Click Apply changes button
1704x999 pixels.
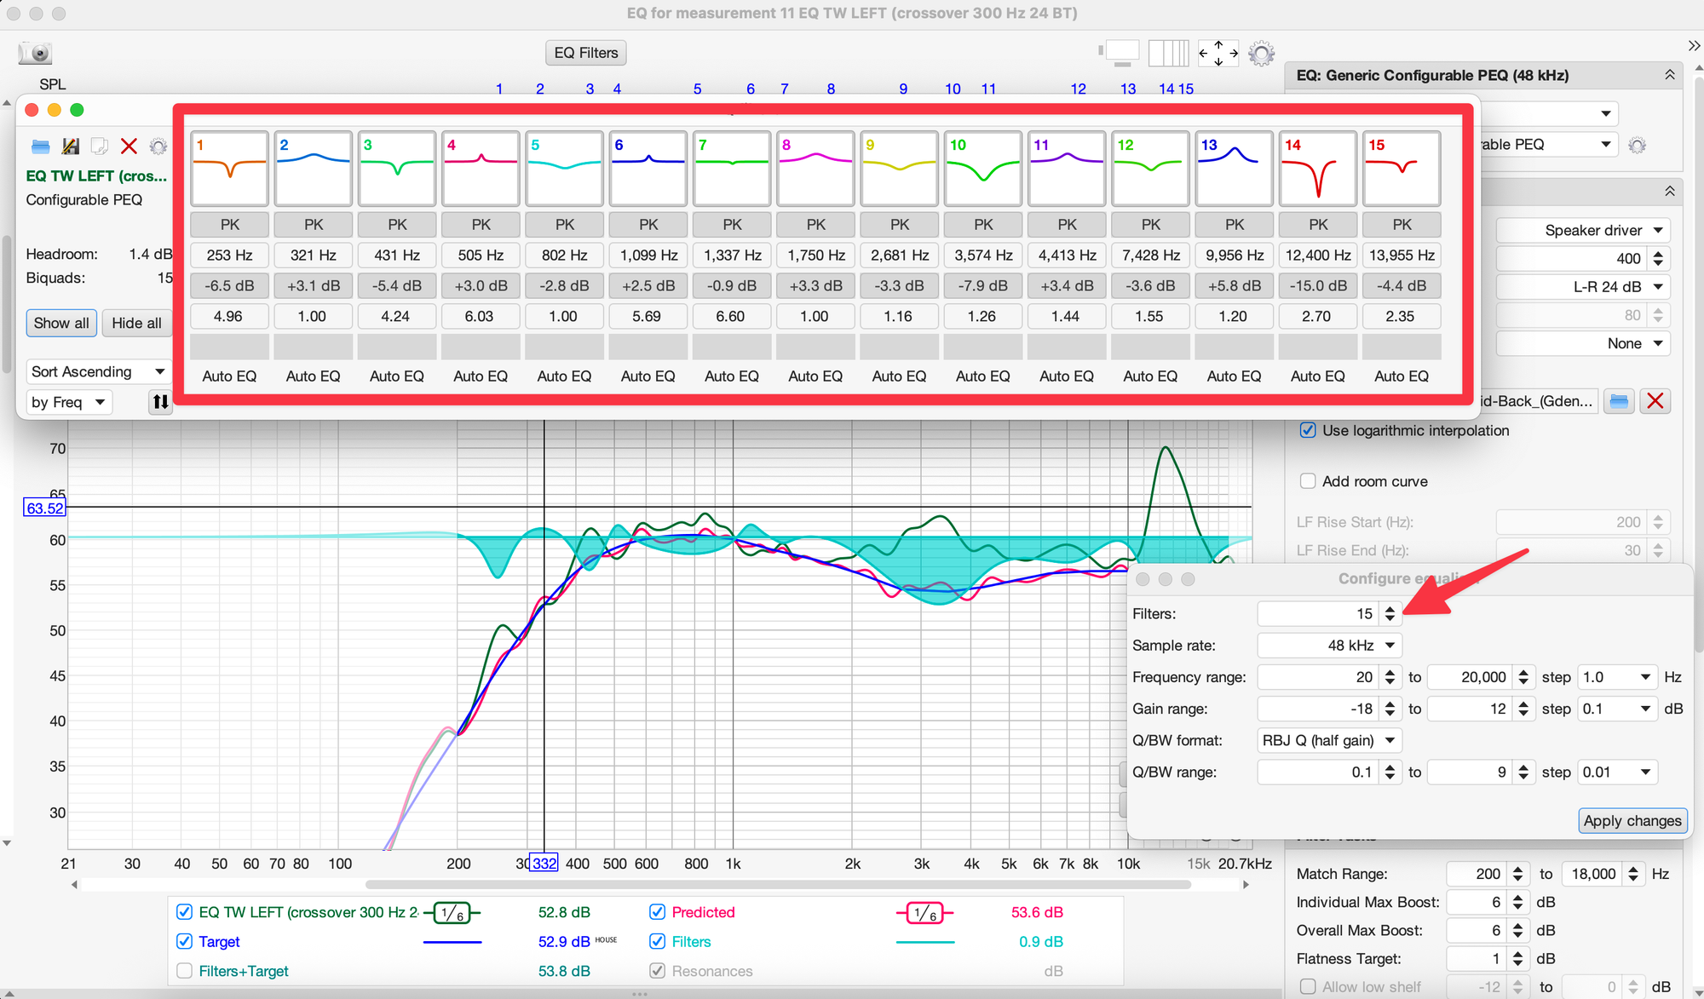[x=1632, y=821]
